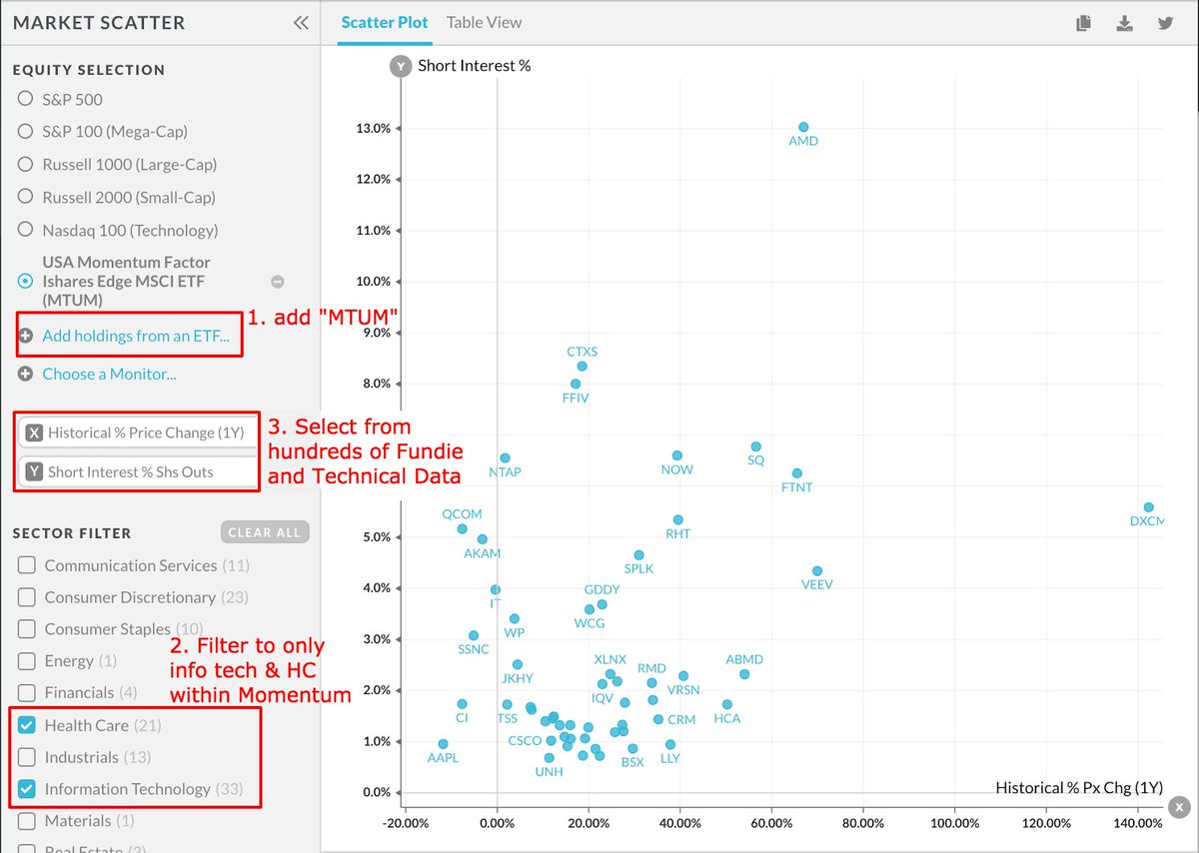Click the SSNC scatter point

click(474, 635)
